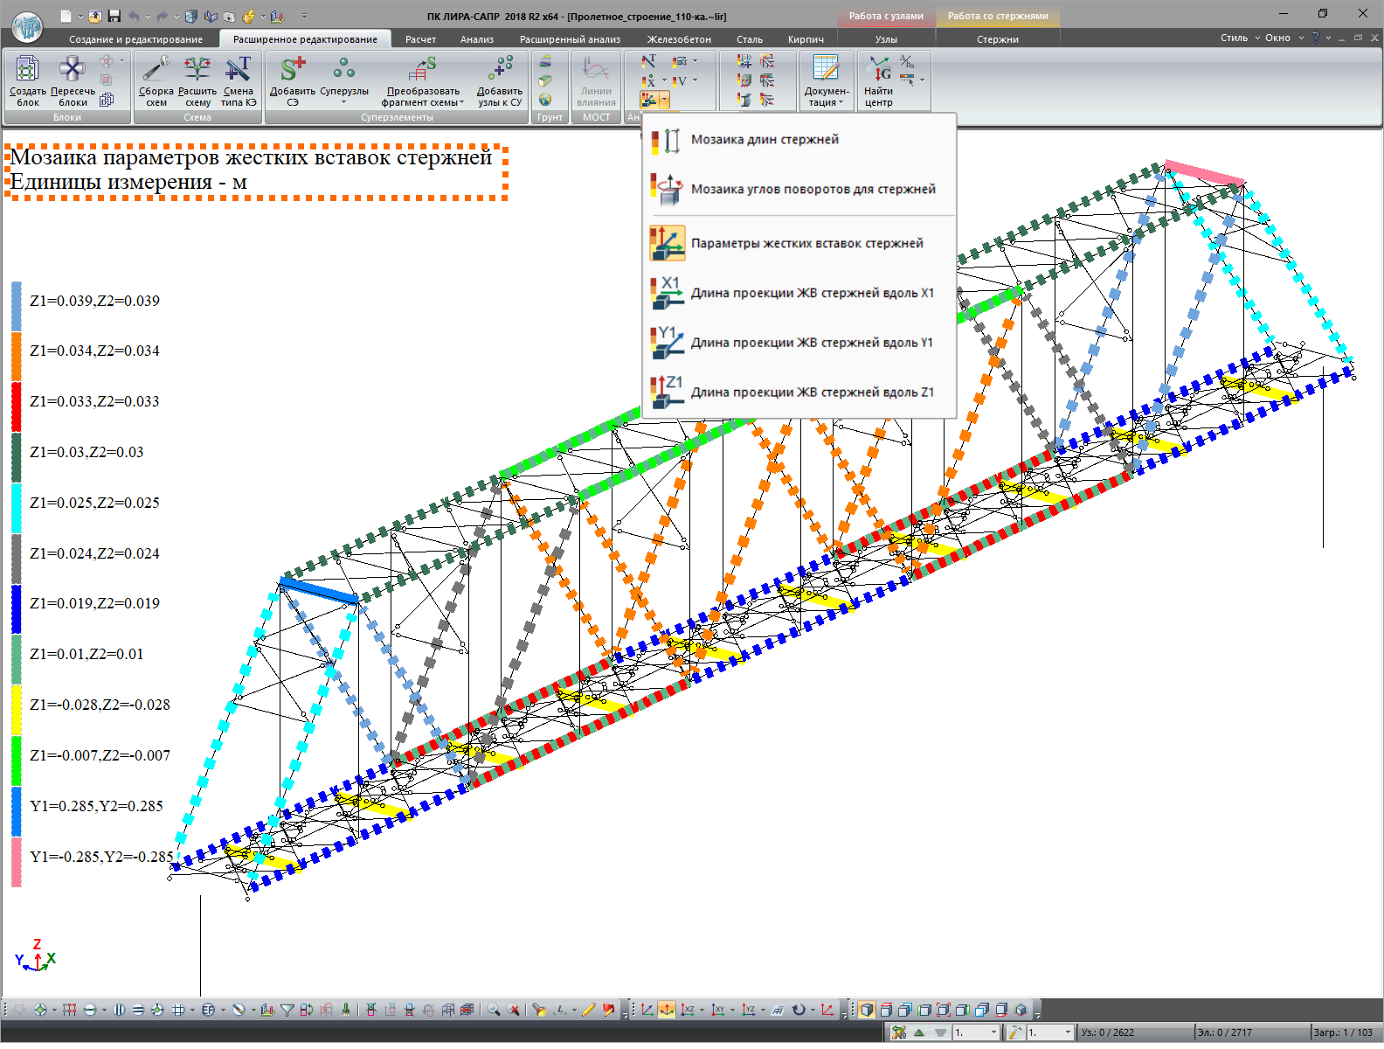Open Сборка схем tool
Image resolution: width=1384 pixels, height=1049 pixels.
click(x=156, y=70)
